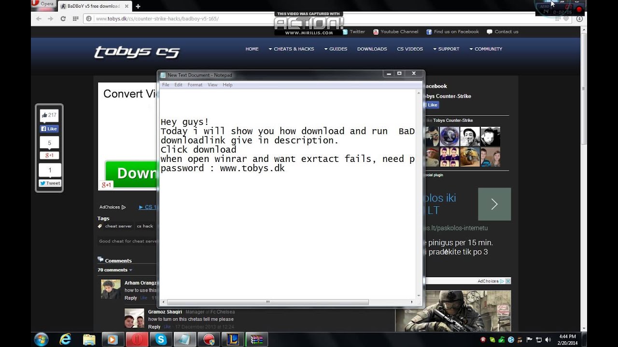Open Notepad Edit menu
Screen dimensions: 618x347
[x=178, y=85]
